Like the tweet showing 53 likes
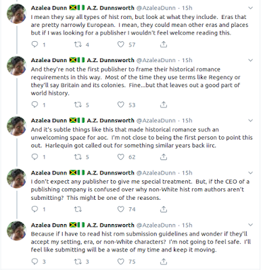The image size is (263, 270). [121, 105]
